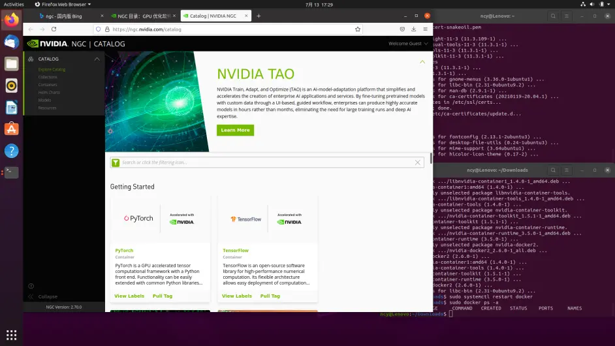Pull Tag for the PyTorch container
Viewport: 615px width, 346px height.
tap(163, 296)
